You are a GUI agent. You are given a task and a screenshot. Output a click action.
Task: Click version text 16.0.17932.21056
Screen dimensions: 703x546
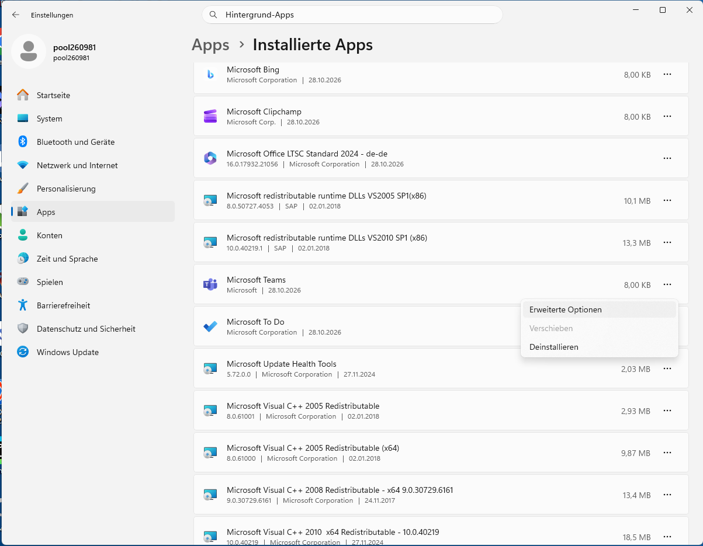[x=252, y=164]
